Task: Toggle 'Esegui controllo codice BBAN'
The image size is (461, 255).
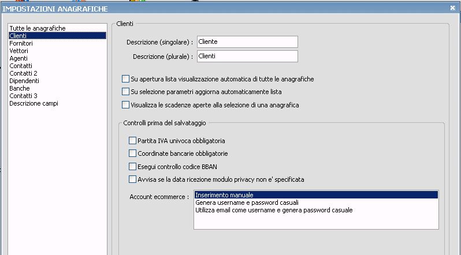Action: click(133, 167)
